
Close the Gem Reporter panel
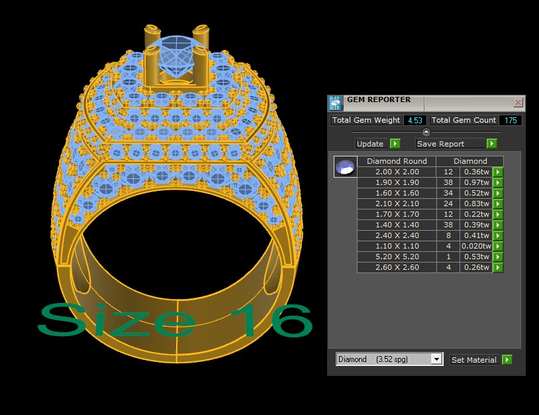[518, 103]
